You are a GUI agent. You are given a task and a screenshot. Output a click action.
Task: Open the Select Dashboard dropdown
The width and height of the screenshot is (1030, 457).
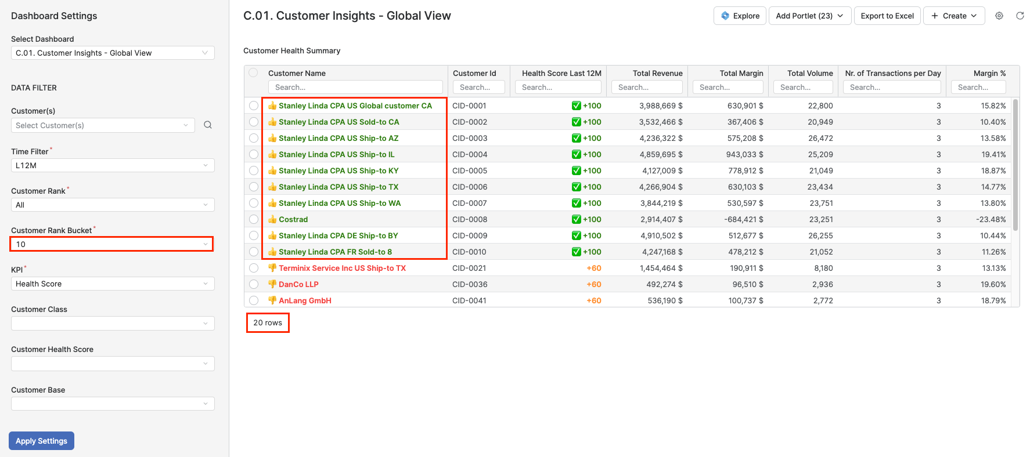[113, 53]
